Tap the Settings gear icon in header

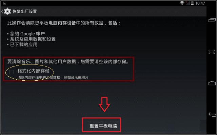[7, 11]
